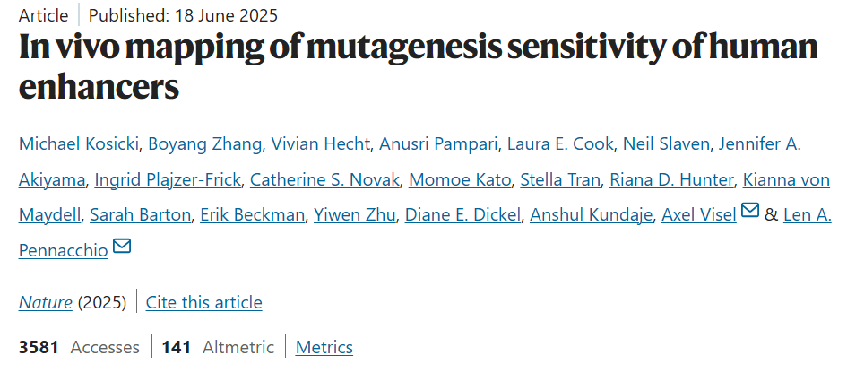
Task: Click the Cite this article link
Action: (x=203, y=302)
